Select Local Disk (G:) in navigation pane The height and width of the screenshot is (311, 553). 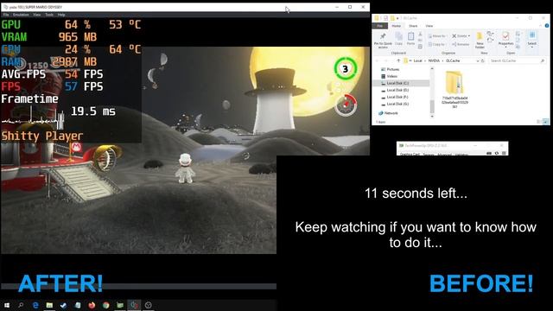tap(397, 104)
